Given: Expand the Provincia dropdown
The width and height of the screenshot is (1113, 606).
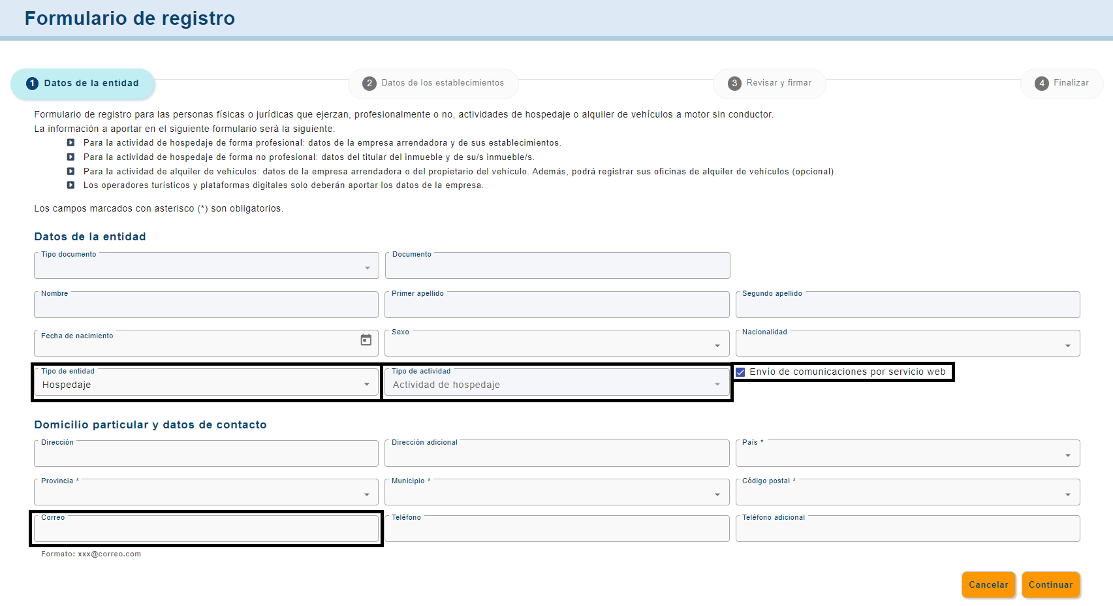Looking at the screenshot, I should click(x=206, y=492).
